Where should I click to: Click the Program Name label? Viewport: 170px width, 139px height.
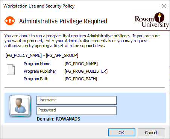point(37,64)
